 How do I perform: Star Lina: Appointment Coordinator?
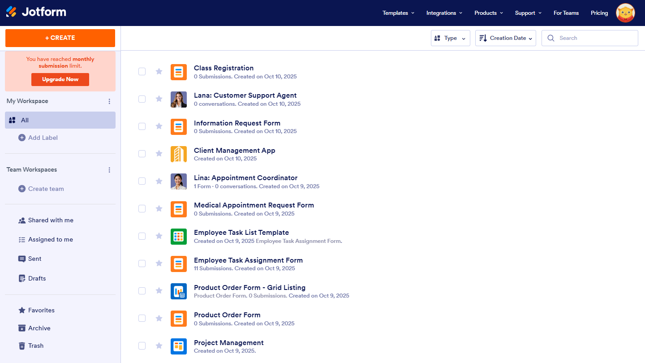pyautogui.click(x=159, y=181)
